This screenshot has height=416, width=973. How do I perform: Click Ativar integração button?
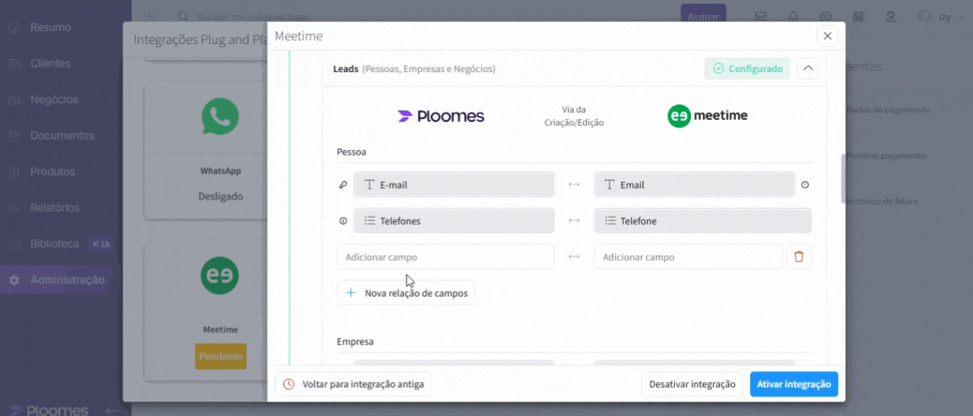coord(794,384)
